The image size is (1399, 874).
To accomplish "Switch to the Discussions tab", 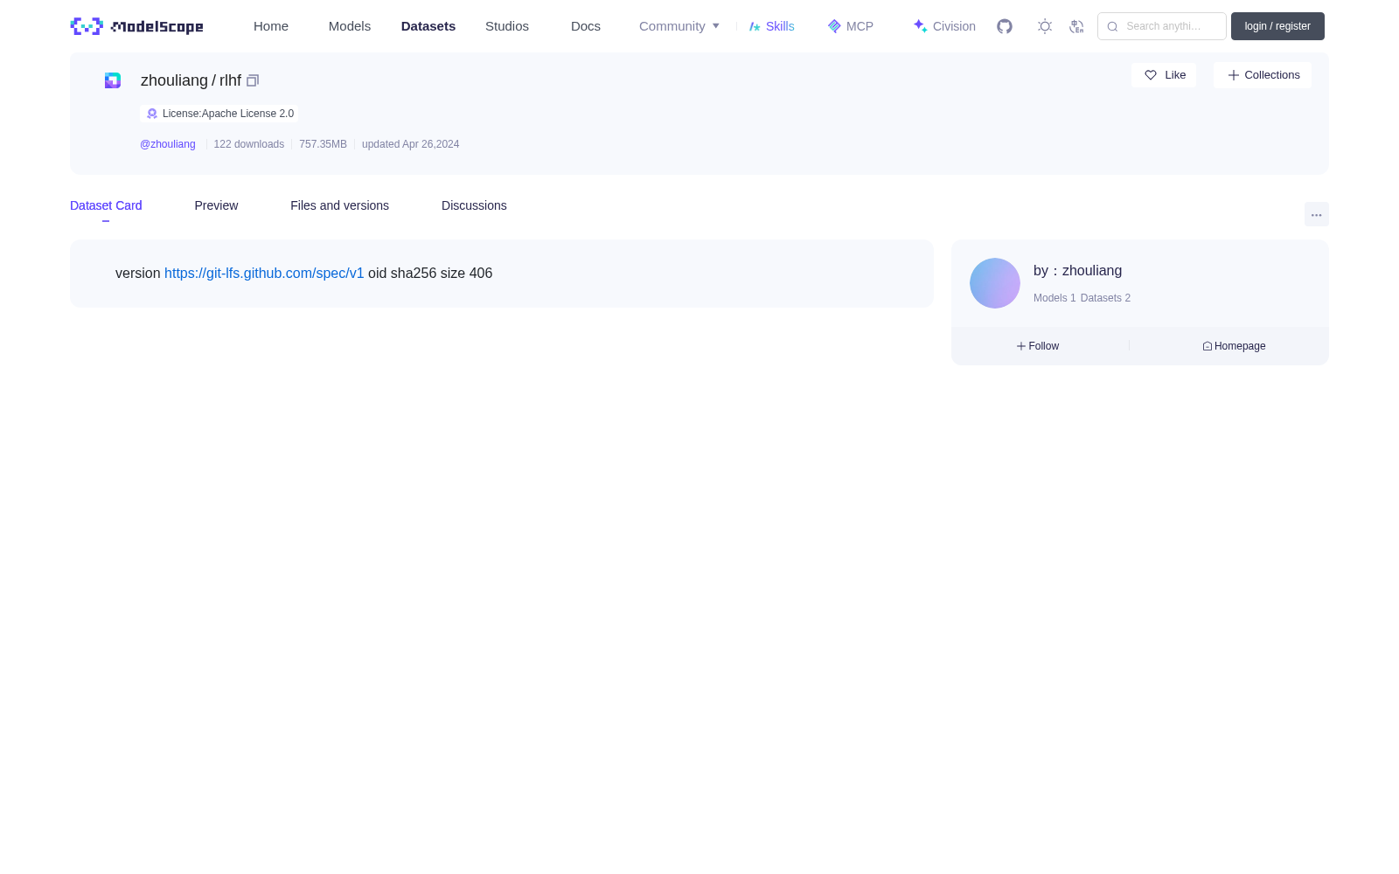I will tap(474, 205).
